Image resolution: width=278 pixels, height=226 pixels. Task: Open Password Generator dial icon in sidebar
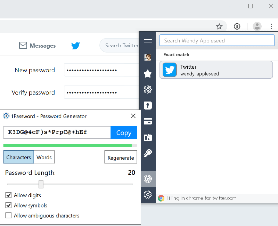tap(148, 179)
